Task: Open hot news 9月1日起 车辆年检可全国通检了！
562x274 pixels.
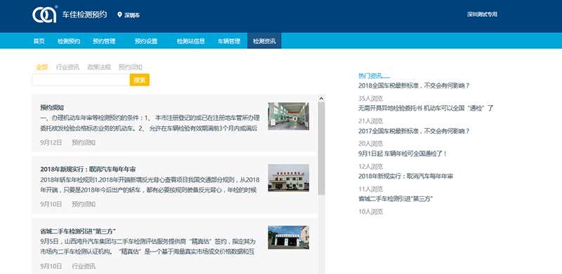Action: pos(403,153)
